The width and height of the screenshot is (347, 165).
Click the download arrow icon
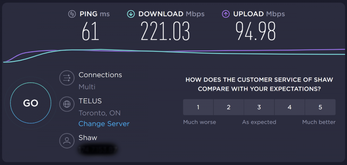coord(131,14)
